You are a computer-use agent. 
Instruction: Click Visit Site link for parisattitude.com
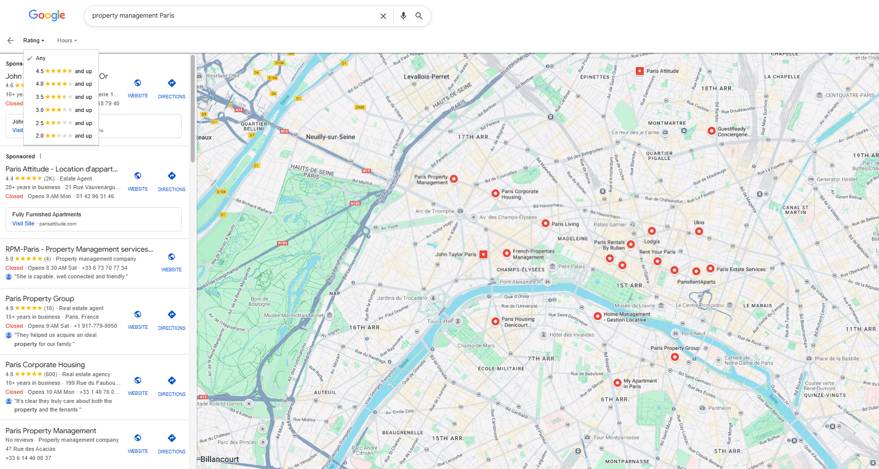(x=23, y=224)
